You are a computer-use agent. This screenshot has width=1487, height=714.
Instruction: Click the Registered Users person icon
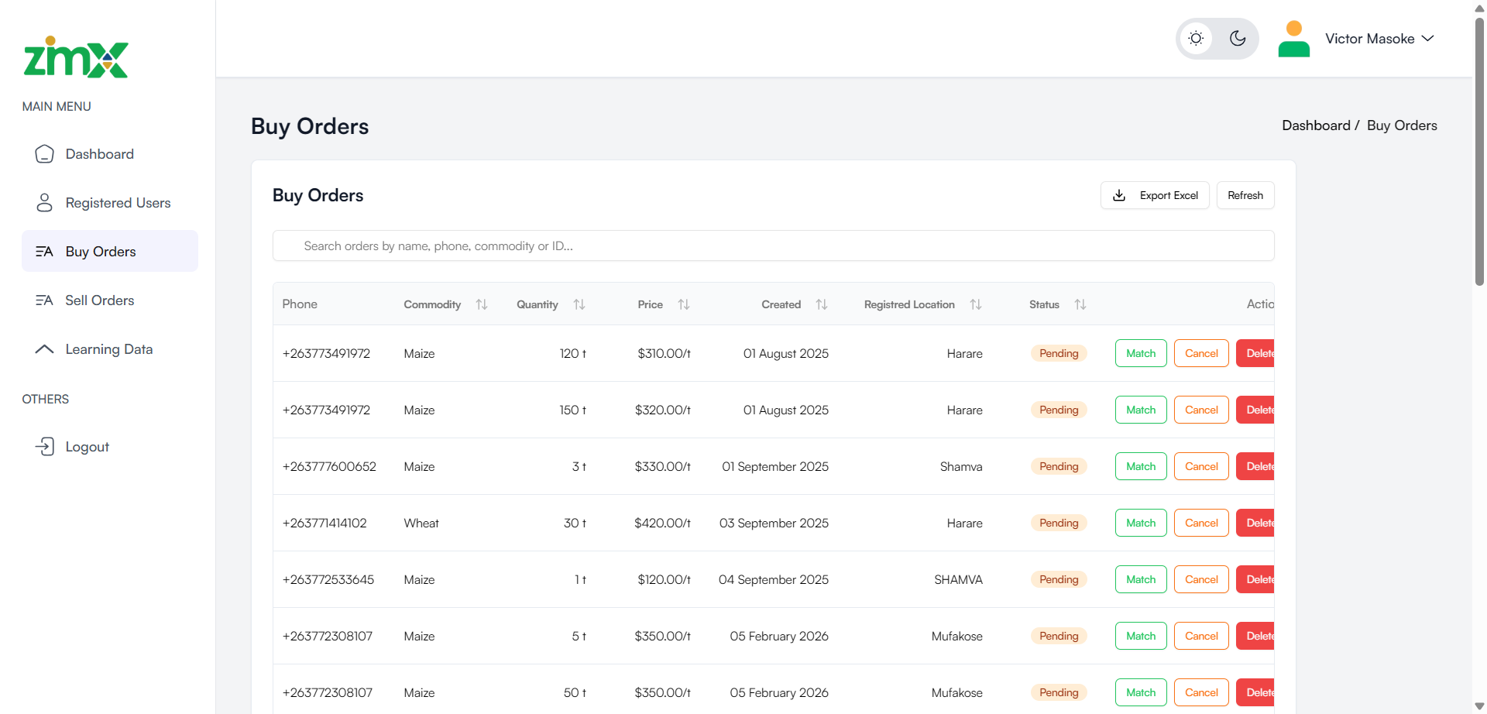click(x=45, y=203)
